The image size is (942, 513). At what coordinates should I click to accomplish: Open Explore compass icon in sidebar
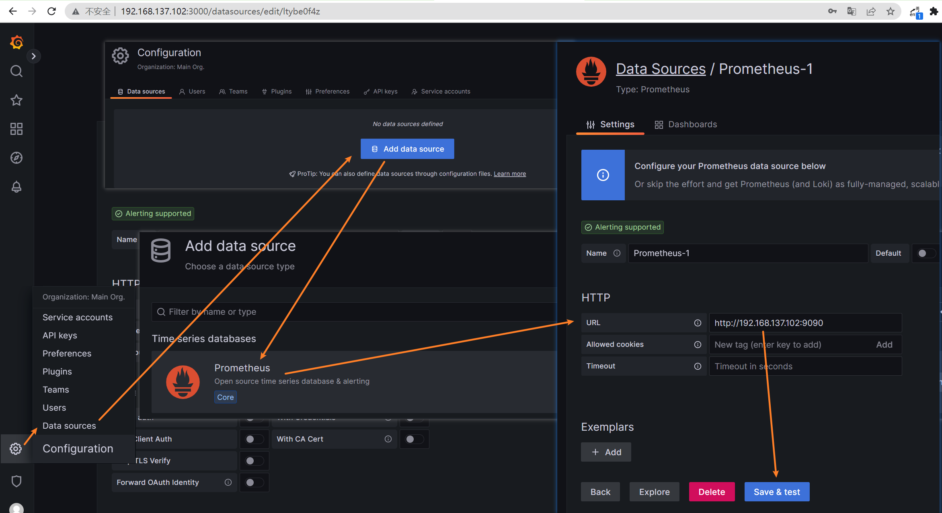[x=16, y=158]
